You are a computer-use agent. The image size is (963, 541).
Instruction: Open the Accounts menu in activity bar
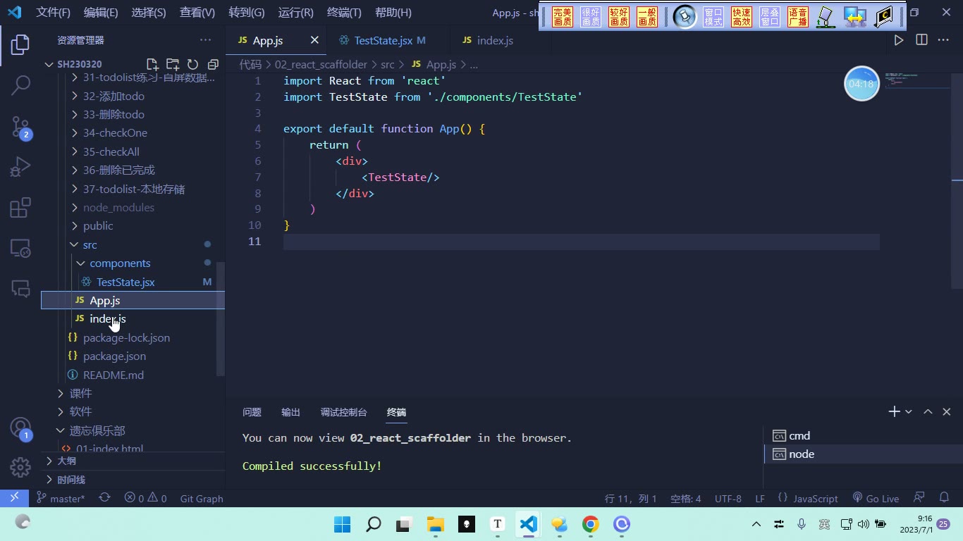[x=20, y=428]
